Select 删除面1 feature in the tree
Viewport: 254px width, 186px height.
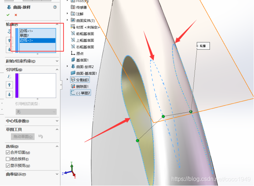82,87
